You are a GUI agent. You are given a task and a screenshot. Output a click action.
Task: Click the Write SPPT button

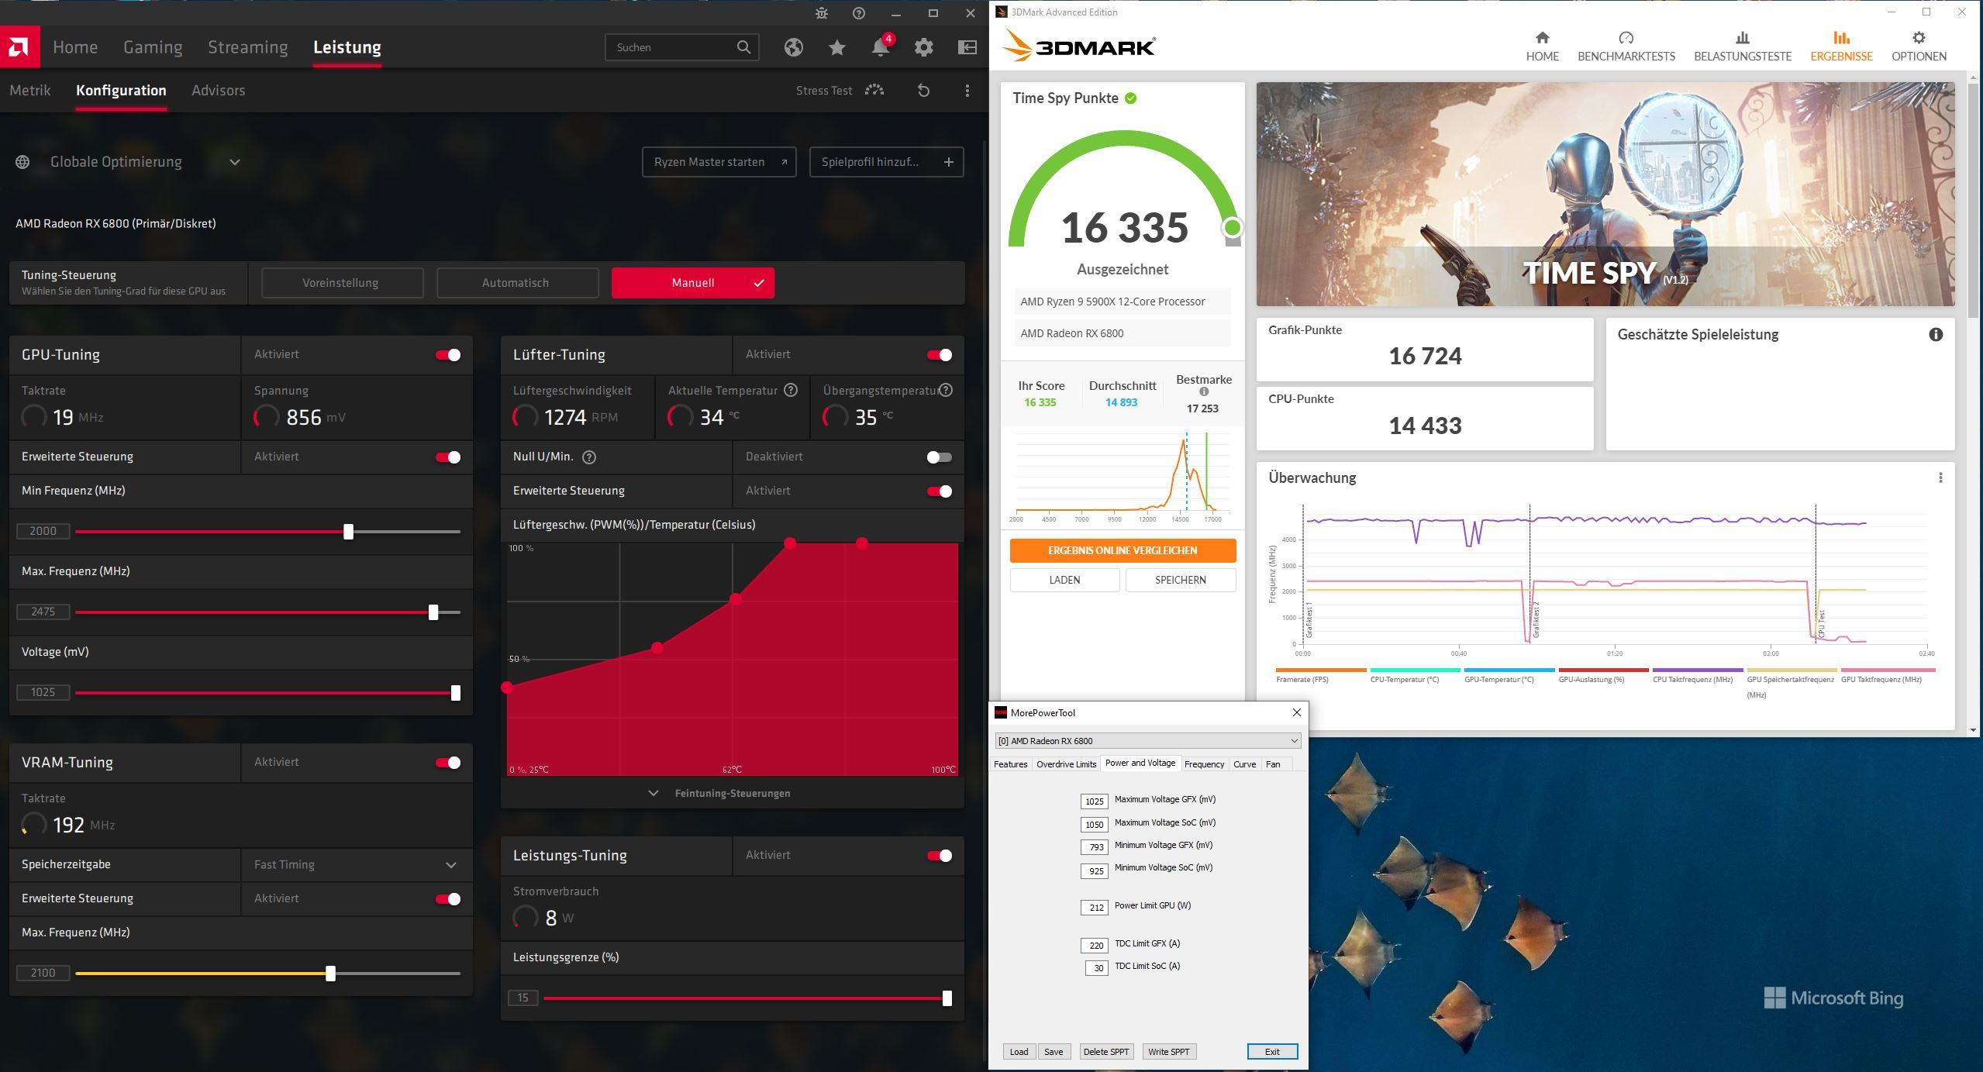click(x=1168, y=1052)
